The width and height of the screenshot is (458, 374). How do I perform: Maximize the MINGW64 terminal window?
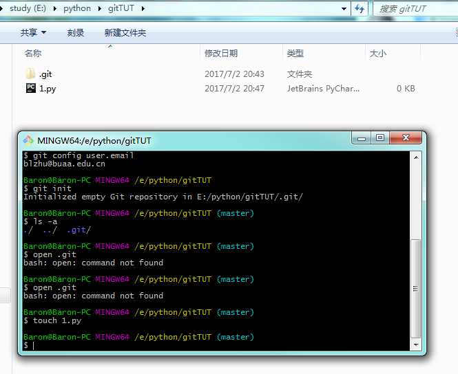379,139
